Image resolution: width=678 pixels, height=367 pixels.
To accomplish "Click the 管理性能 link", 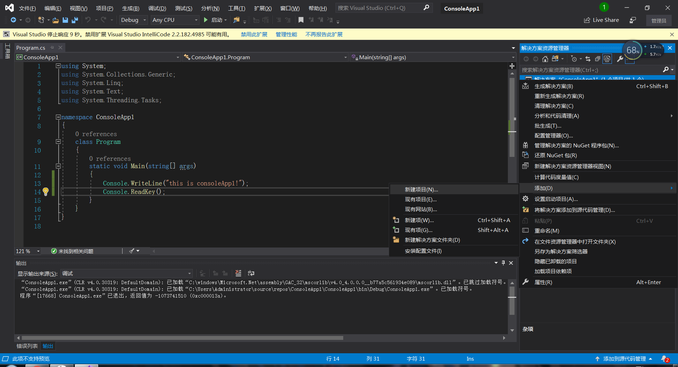I will click(286, 34).
